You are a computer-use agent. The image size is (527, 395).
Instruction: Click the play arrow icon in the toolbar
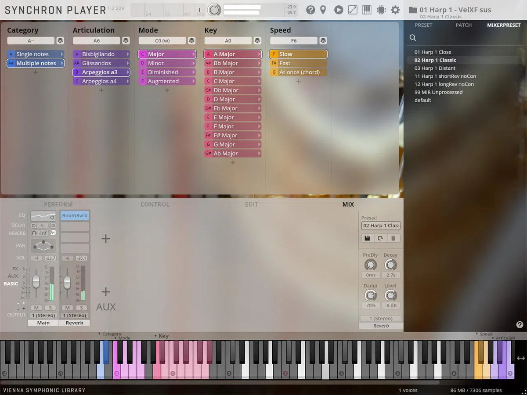(338, 10)
